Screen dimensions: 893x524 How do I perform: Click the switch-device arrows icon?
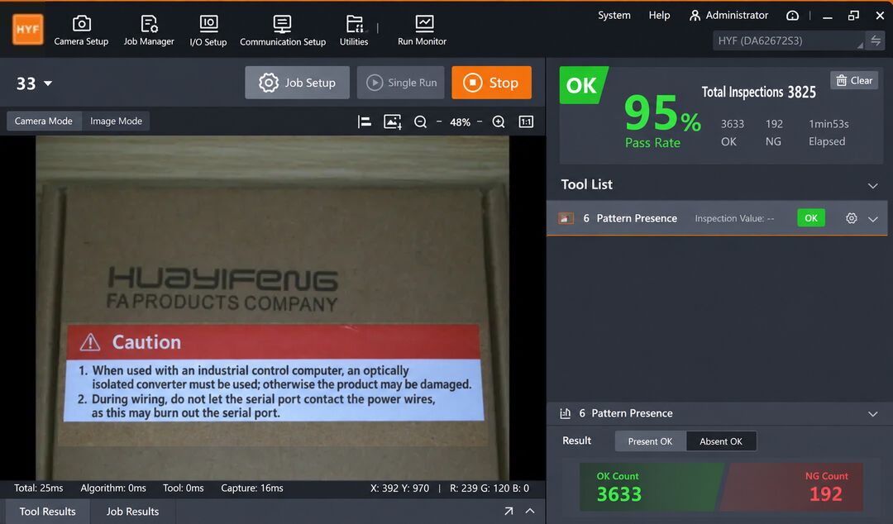(876, 40)
